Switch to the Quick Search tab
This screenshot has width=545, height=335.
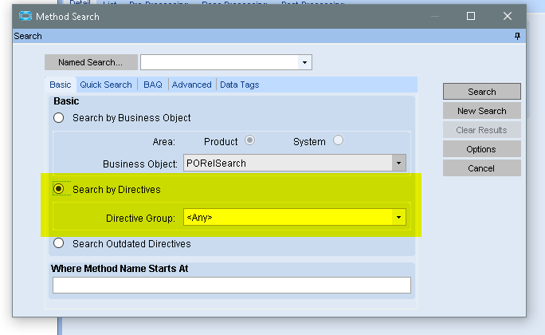coord(105,85)
